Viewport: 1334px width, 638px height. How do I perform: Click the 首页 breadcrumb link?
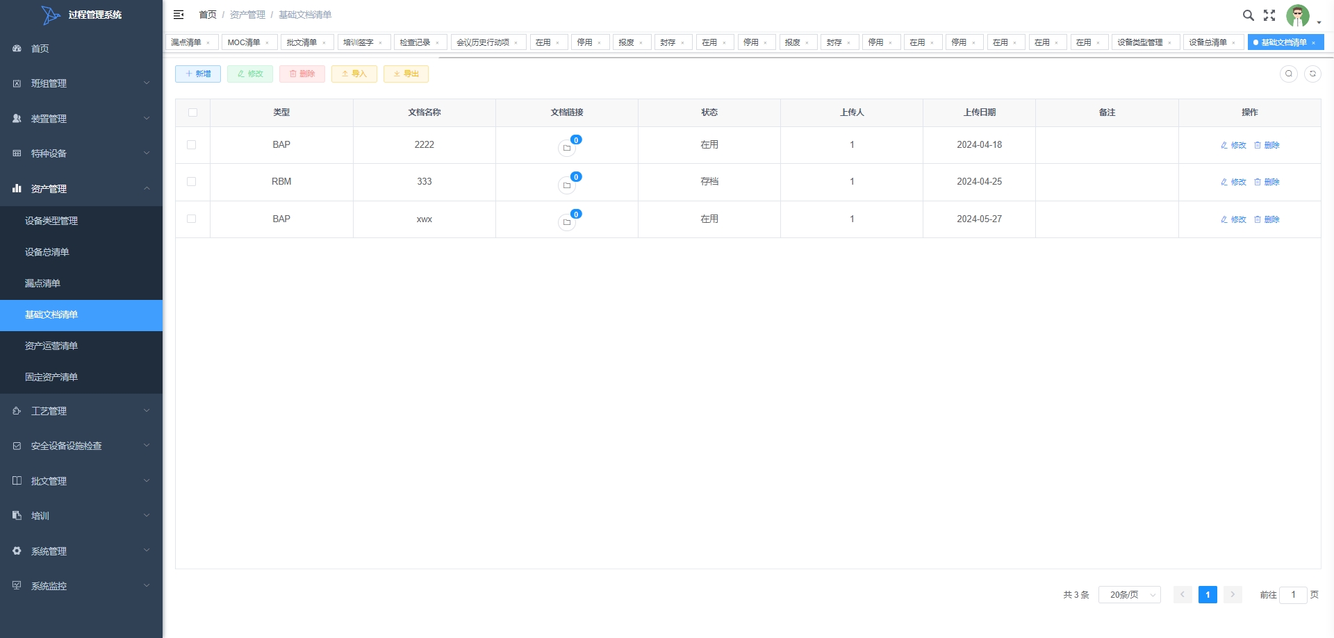coord(208,15)
